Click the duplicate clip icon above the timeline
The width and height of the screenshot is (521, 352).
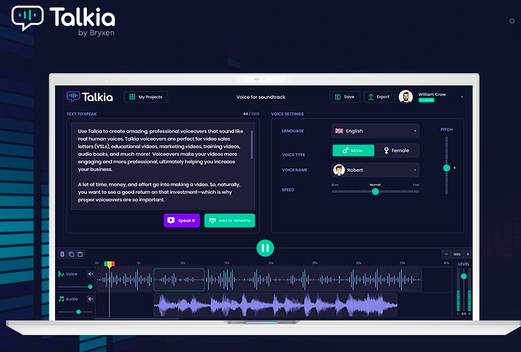(71, 254)
